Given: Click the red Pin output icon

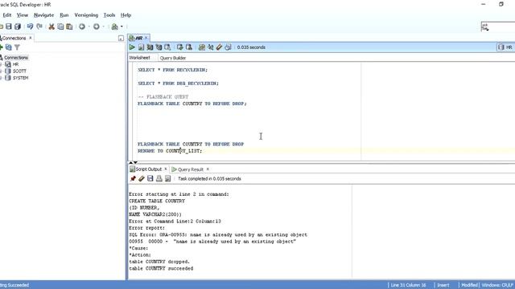Looking at the screenshot, I should pyautogui.click(x=133, y=178).
